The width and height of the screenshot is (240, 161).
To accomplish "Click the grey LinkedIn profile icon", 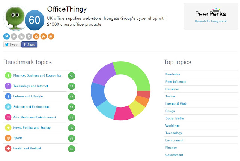I will [x=21, y=37].
